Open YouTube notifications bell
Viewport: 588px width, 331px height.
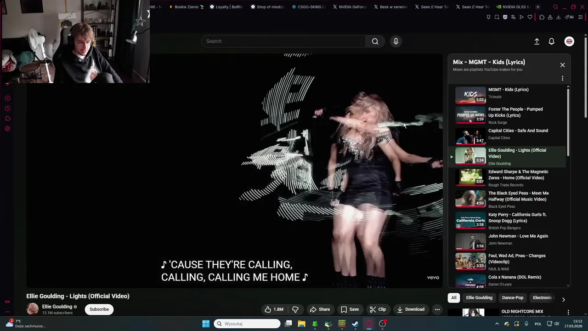[552, 41]
